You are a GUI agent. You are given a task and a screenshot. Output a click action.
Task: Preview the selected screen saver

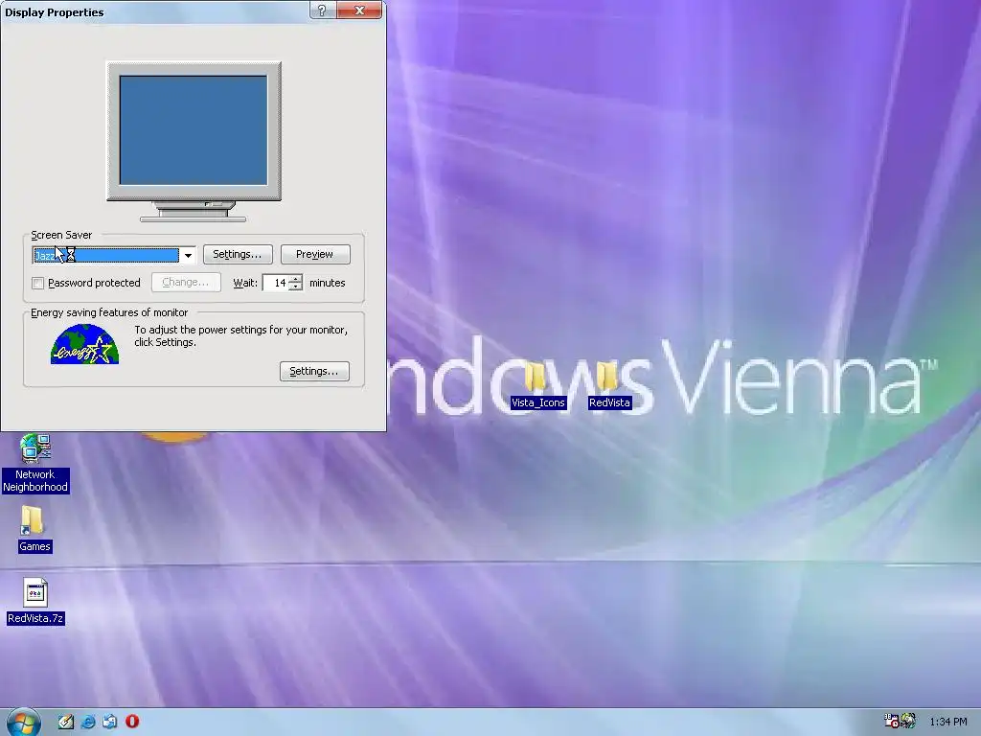point(315,254)
